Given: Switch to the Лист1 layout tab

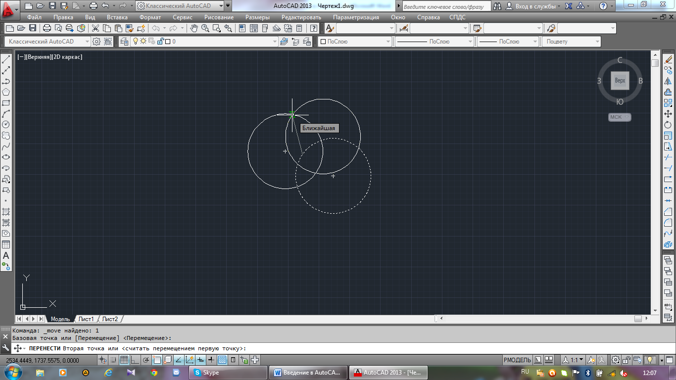Looking at the screenshot, I should click(86, 319).
